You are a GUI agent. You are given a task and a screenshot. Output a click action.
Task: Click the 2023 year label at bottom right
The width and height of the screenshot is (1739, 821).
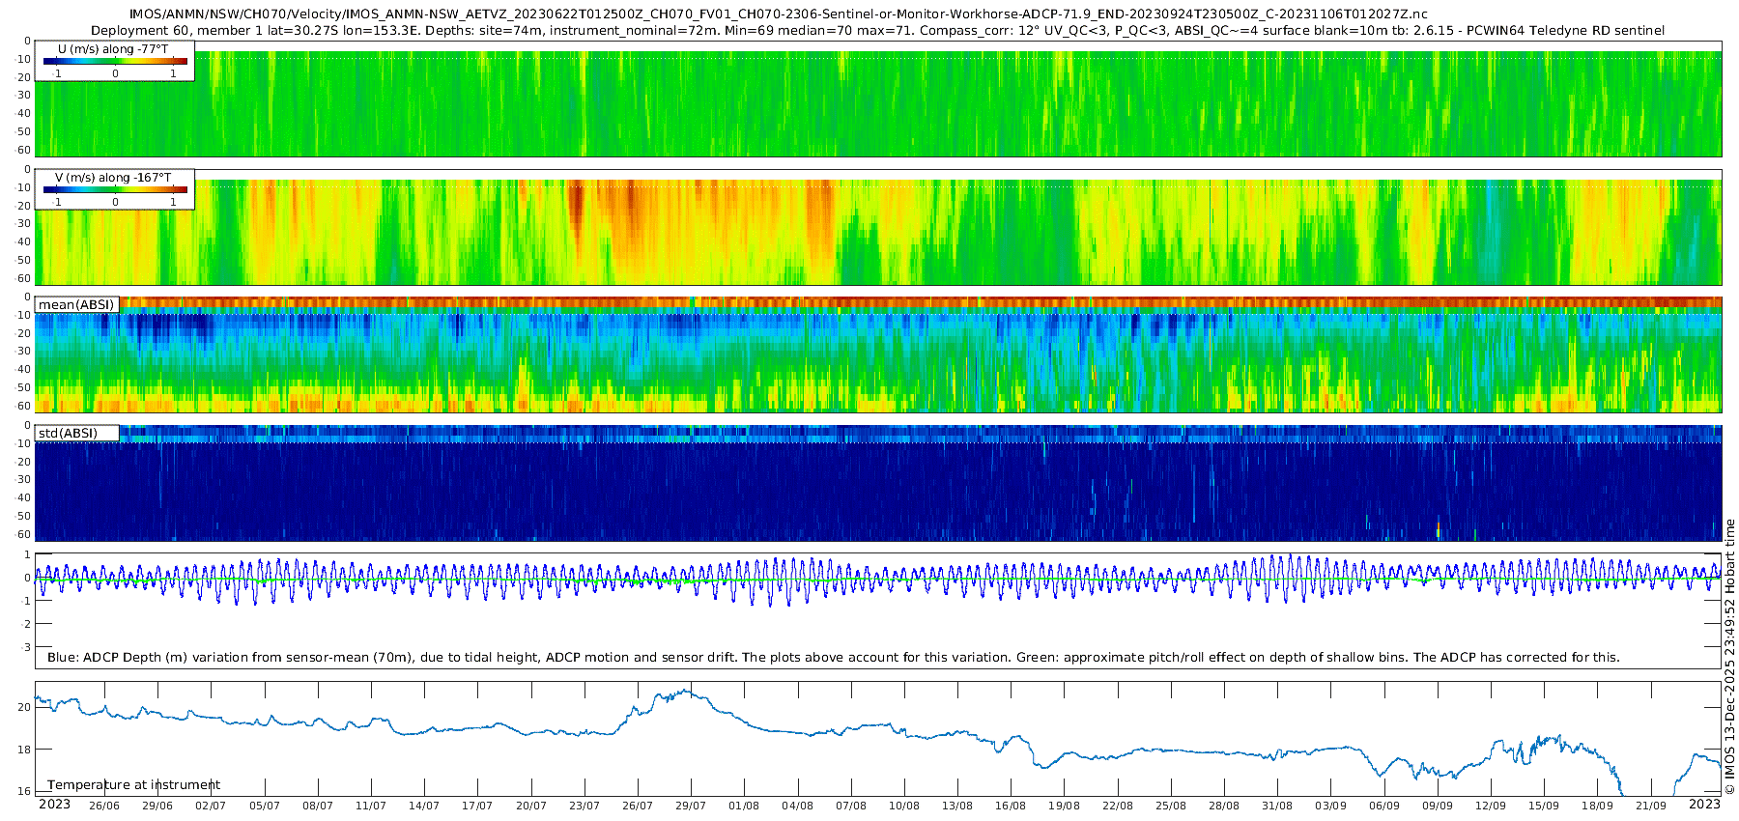[x=1704, y=805]
